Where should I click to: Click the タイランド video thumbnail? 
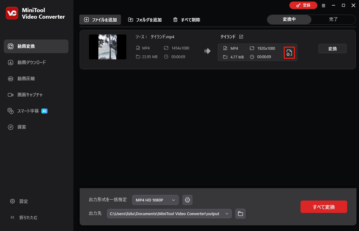[107, 47]
